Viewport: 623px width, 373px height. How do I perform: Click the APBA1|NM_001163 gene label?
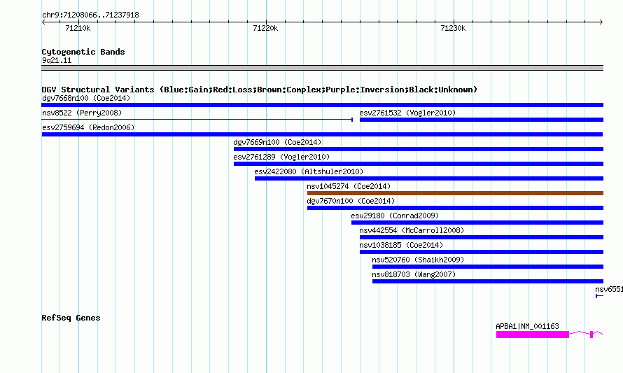tap(527, 326)
